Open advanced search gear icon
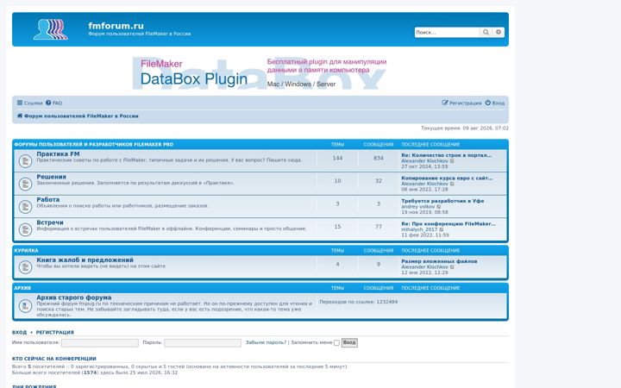The width and height of the screenshot is (621, 388). click(499, 32)
